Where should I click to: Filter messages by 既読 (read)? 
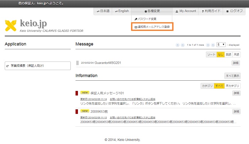point(228,54)
